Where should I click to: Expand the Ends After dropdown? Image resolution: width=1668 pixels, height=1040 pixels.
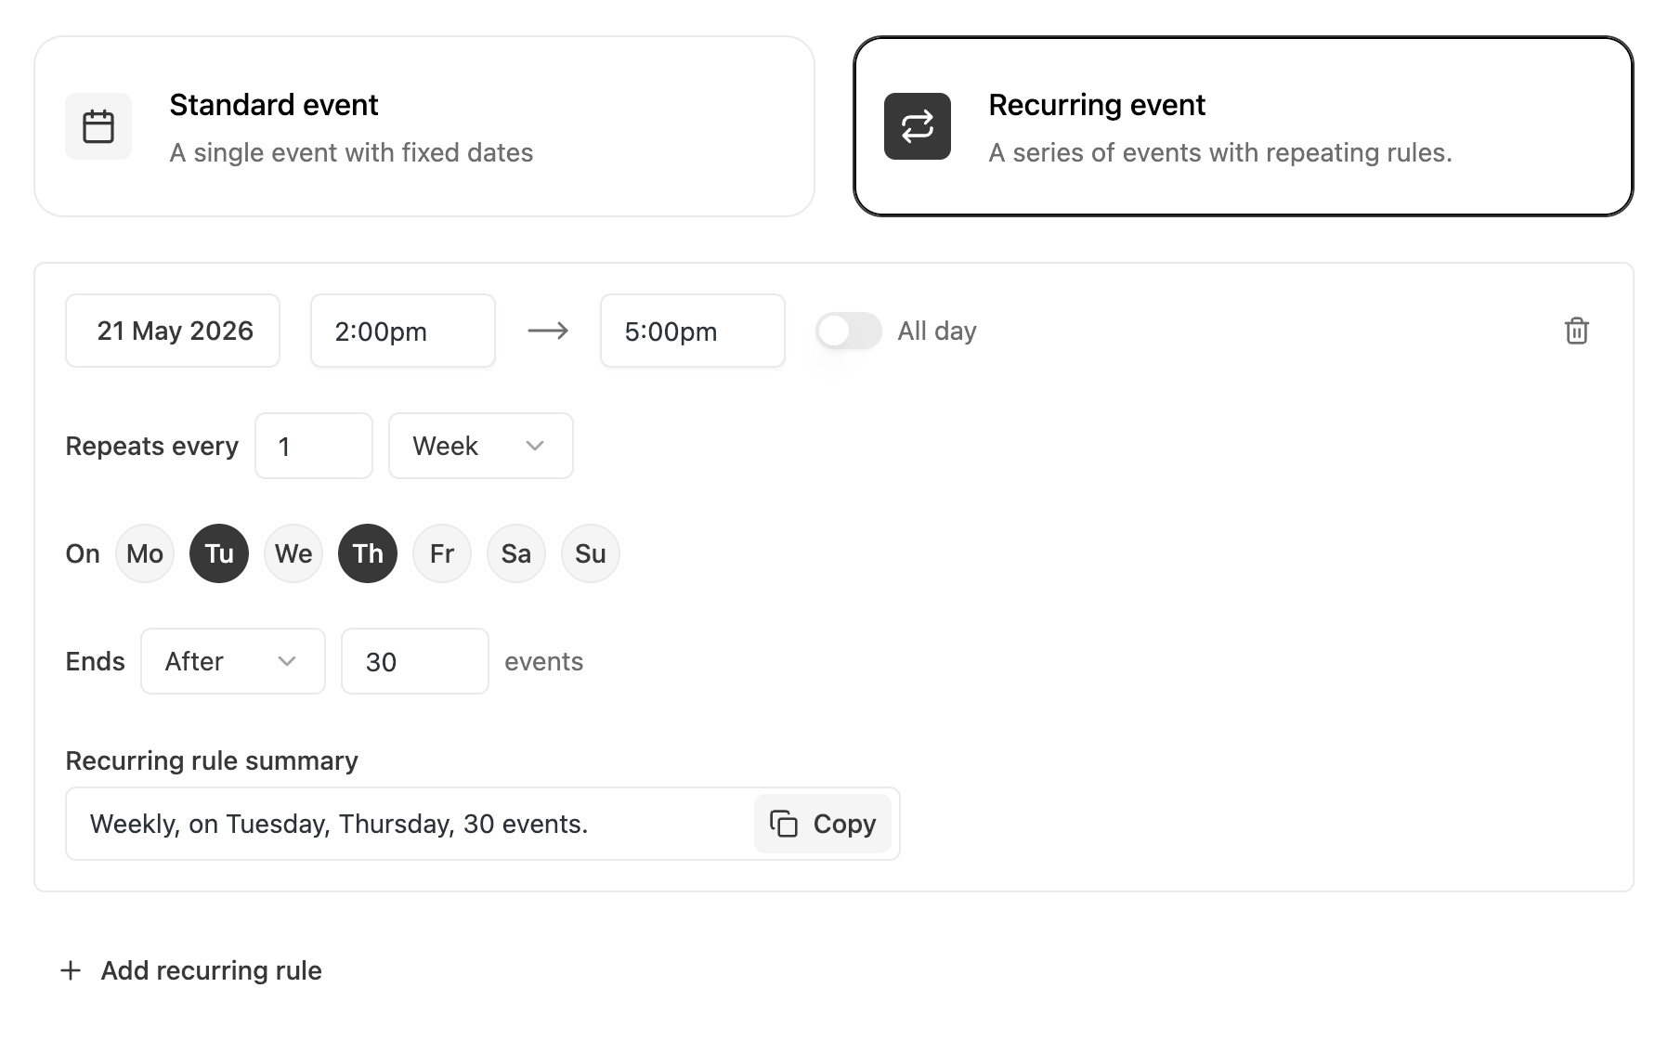point(232,661)
